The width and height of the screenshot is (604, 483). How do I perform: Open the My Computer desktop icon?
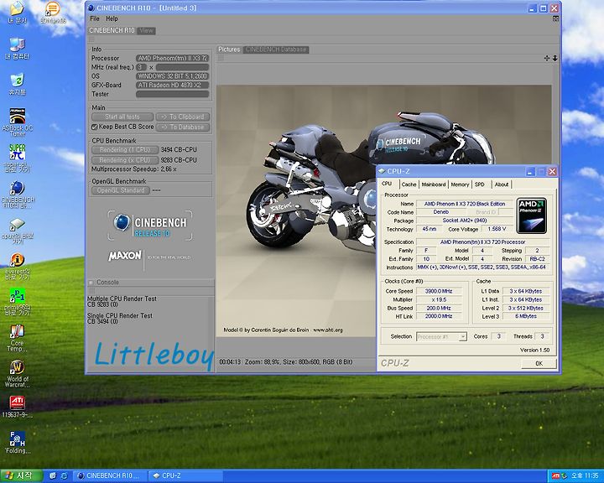(17, 49)
